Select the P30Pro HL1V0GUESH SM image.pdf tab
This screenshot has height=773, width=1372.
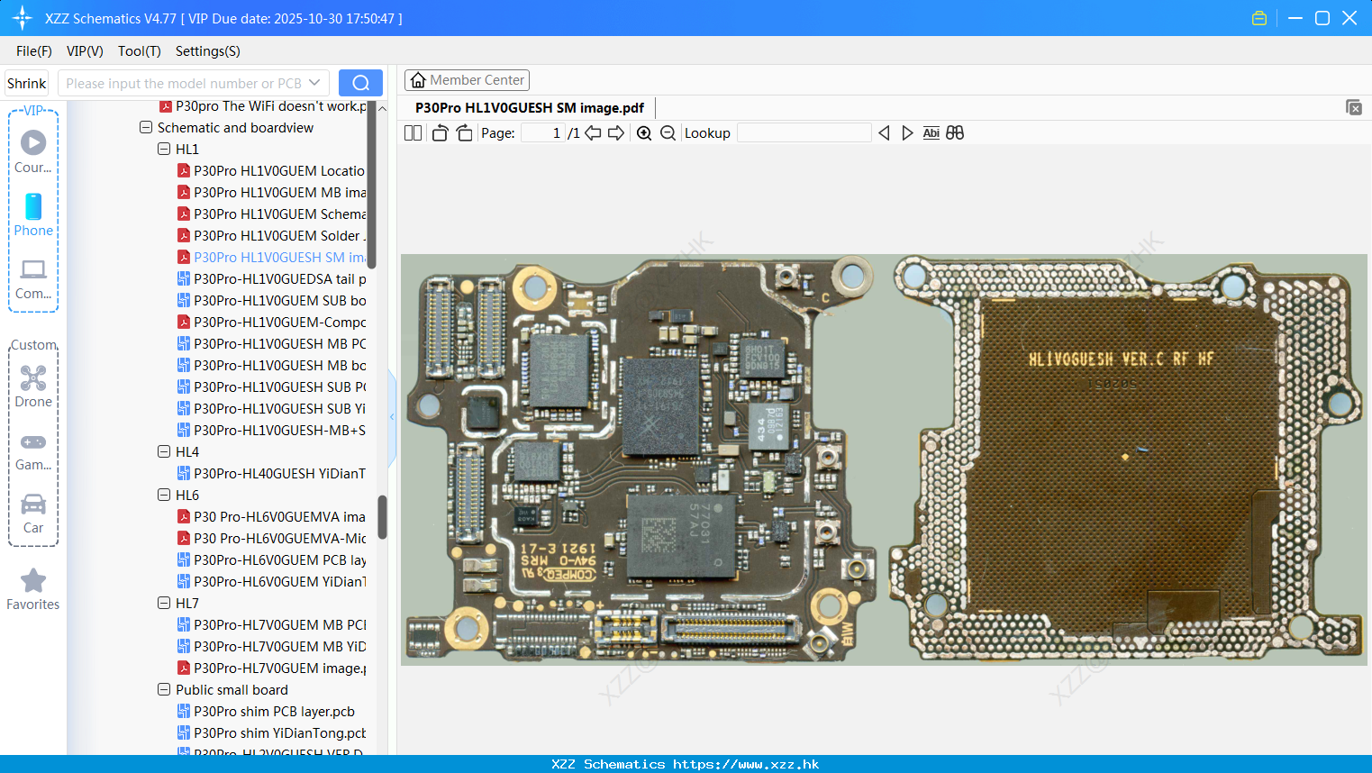tap(530, 108)
